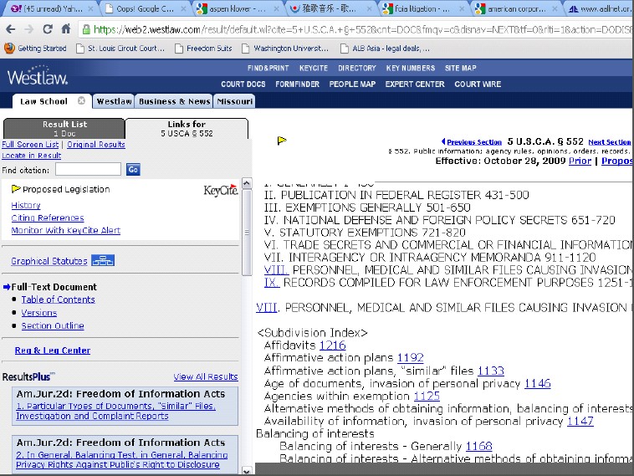
Task: Click the Westlaw logo
Action: 38,75
